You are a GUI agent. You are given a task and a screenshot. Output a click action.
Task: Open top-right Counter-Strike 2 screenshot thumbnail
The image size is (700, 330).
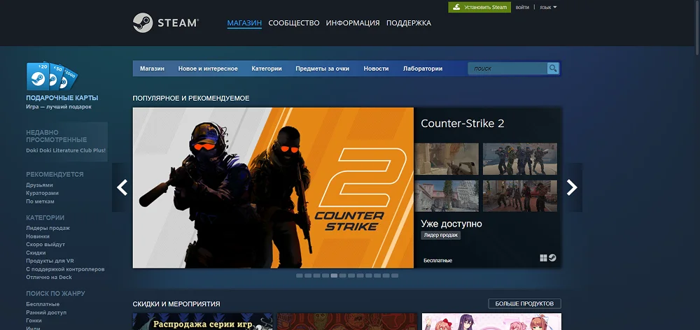tap(520, 159)
